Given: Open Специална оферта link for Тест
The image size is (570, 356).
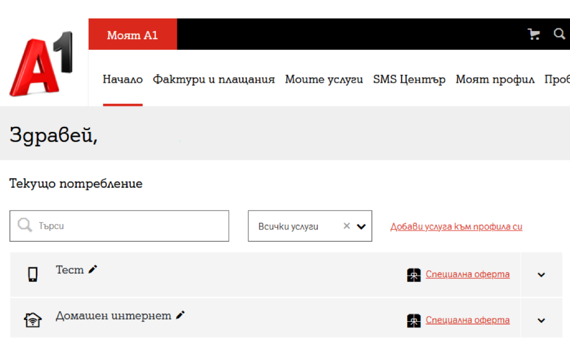Looking at the screenshot, I should coord(467,274).
